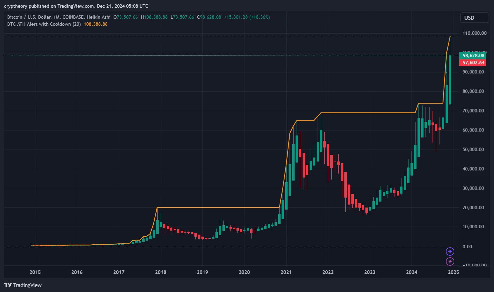
Task: Click the high value 108,388.88 in header
Action: pyautogui.click(x=156, y=17)
